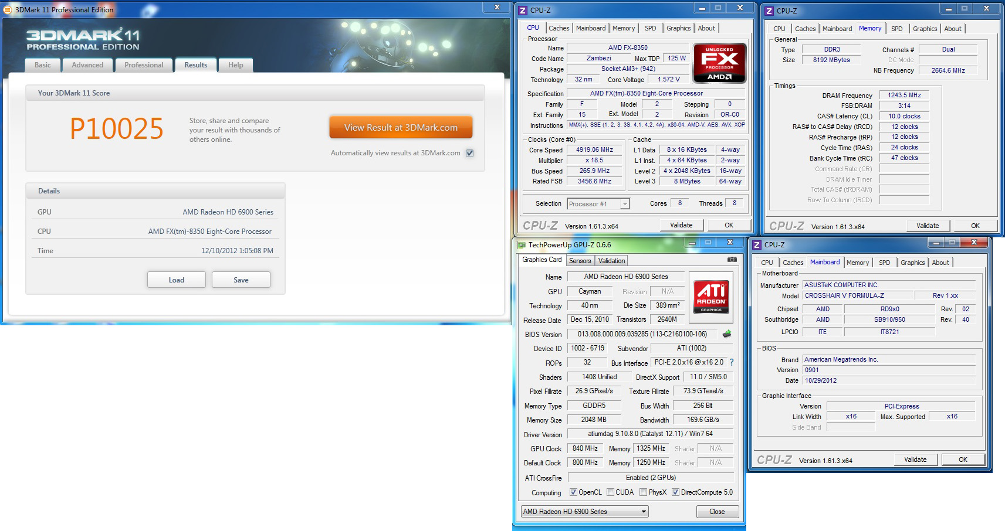This screenshot has width=1005, height=531.
Task: Select the Results tab in 3DMark
Action: click(196, 65)
